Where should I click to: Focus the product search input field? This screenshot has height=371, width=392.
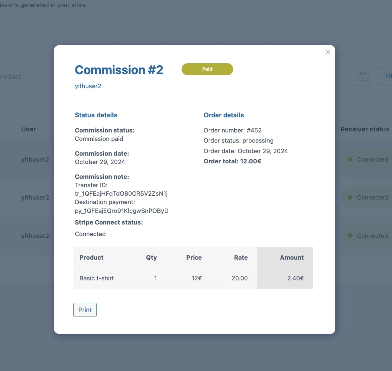coord(21,76)
